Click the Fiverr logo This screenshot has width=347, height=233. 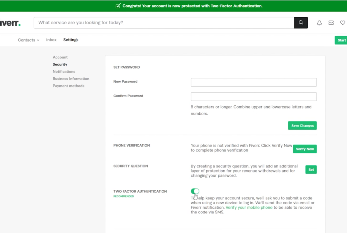coord(10,23)
